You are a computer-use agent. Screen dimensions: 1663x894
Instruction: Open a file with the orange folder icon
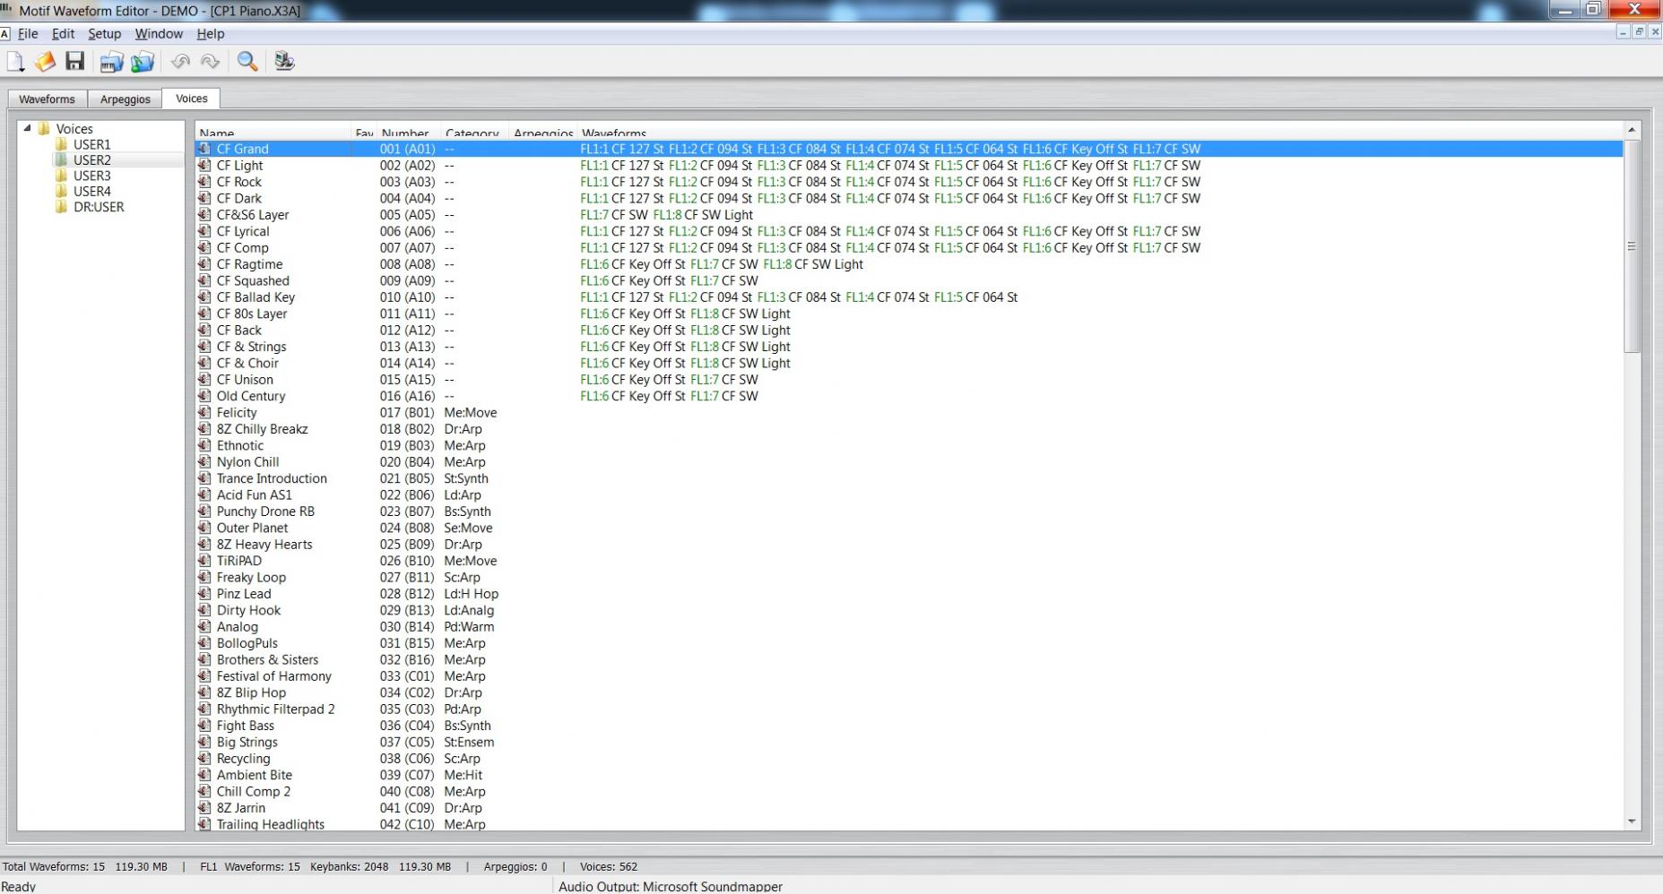45,61
